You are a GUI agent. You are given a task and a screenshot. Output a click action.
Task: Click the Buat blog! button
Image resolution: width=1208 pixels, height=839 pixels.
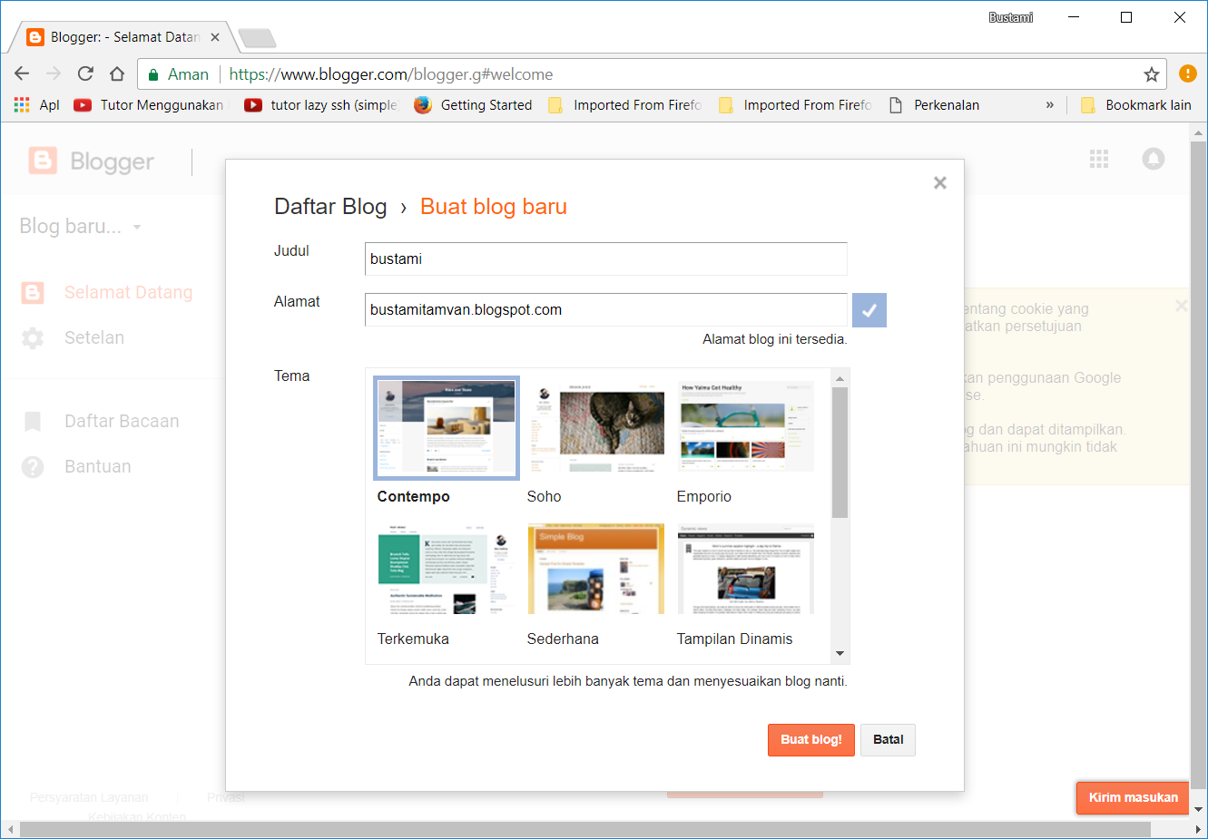[x=811, y=739]
